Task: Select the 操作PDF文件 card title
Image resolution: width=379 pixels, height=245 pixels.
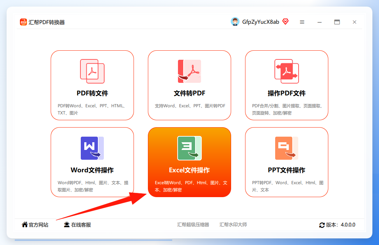Action: 287,93
